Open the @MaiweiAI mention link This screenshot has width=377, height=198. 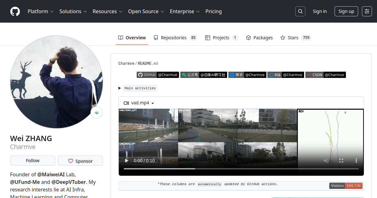51,174
